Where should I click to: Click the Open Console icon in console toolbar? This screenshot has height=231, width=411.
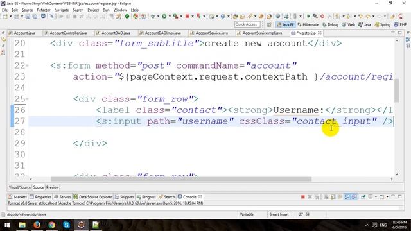click(381, 197)
